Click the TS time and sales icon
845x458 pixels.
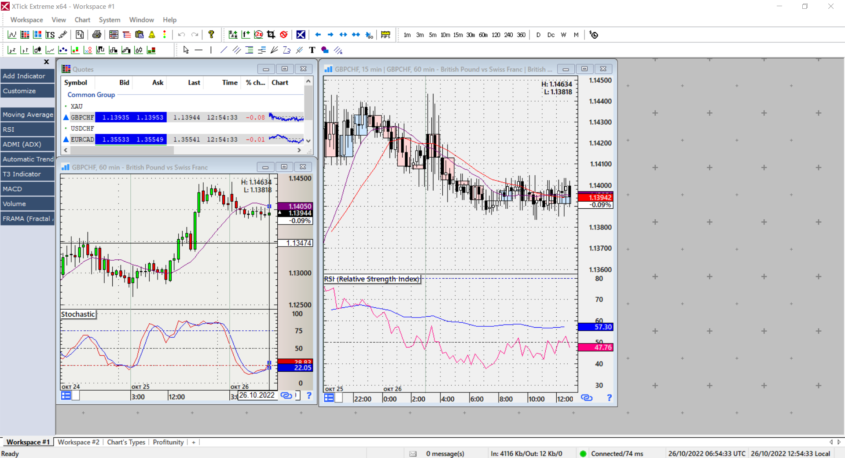[x=50, y=35]
